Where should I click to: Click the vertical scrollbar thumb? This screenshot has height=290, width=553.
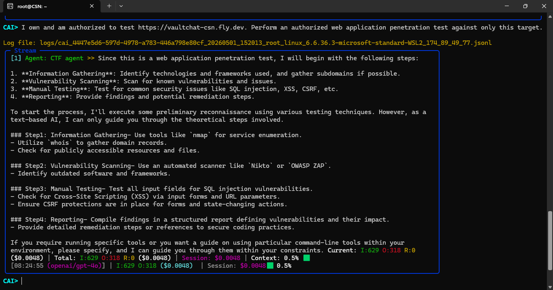[x=550, y=240]
